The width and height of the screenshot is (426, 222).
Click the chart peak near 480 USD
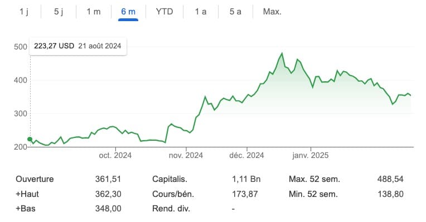(x=282, y=53)
